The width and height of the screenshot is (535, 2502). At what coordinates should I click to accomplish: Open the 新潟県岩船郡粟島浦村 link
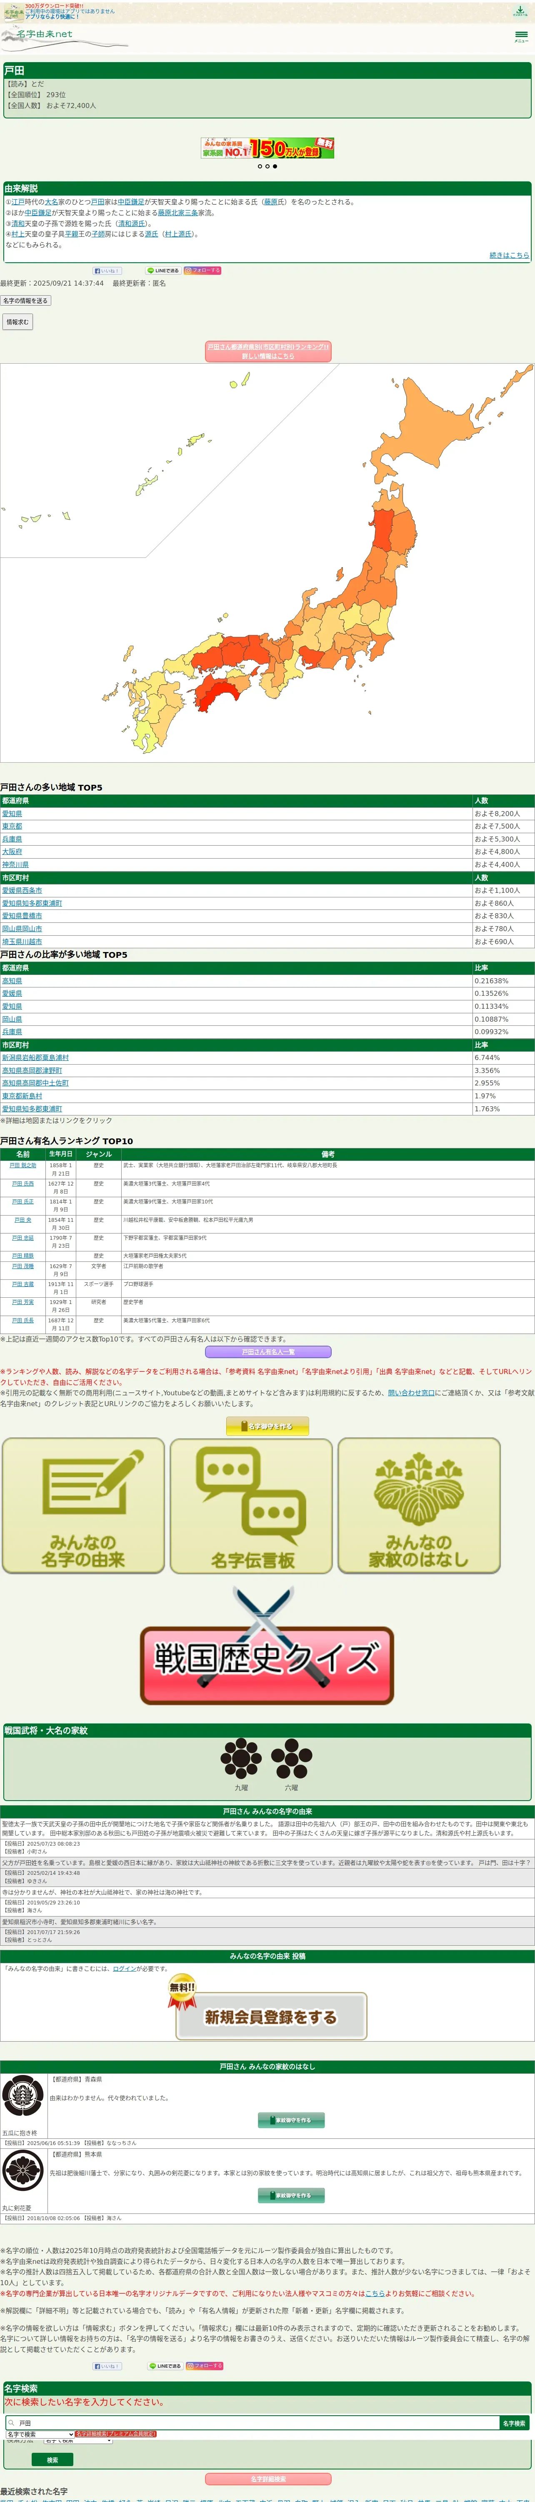(x=35, y=1058)
